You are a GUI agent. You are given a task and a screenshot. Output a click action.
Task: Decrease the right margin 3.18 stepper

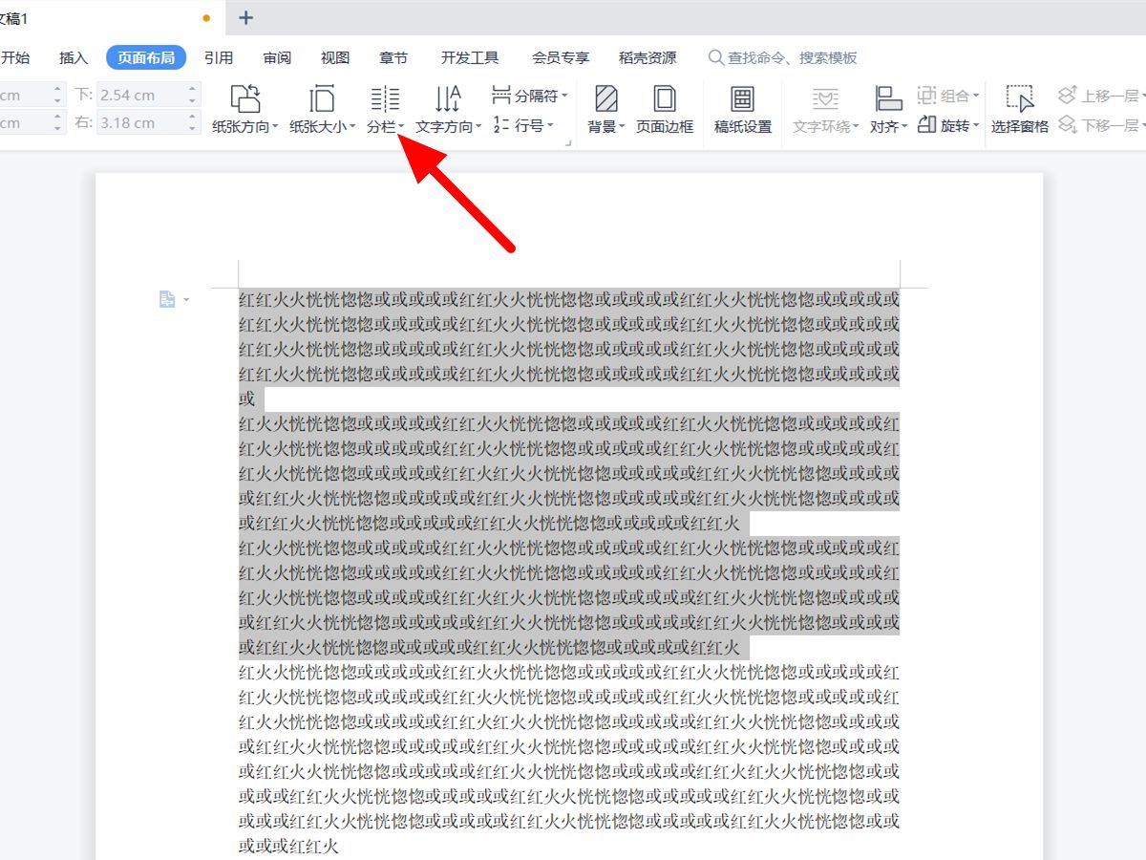click(192, 128)
